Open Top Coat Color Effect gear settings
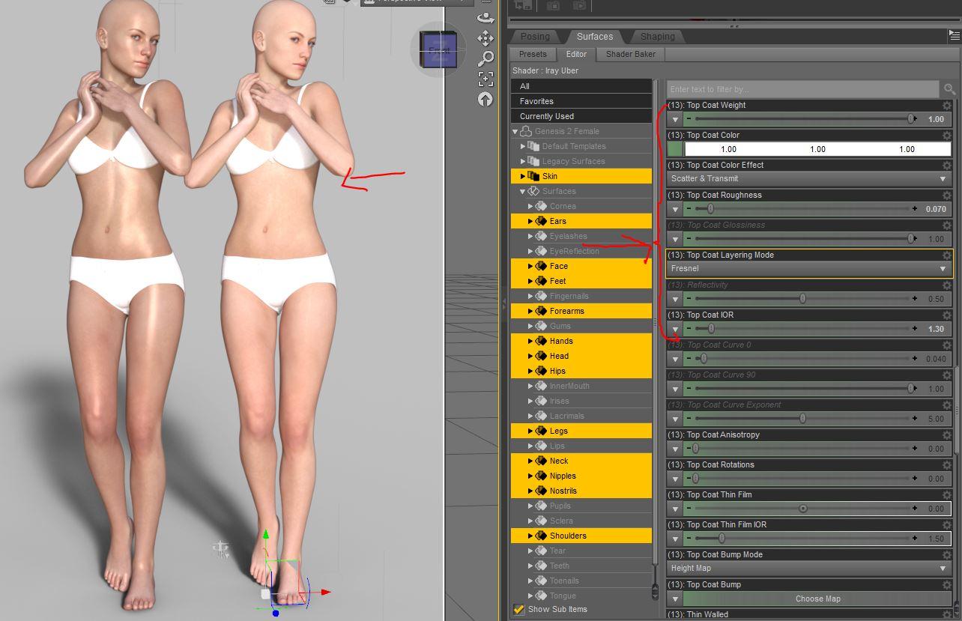The width and height of the screenshot is (962, 621). coord(947,166)
